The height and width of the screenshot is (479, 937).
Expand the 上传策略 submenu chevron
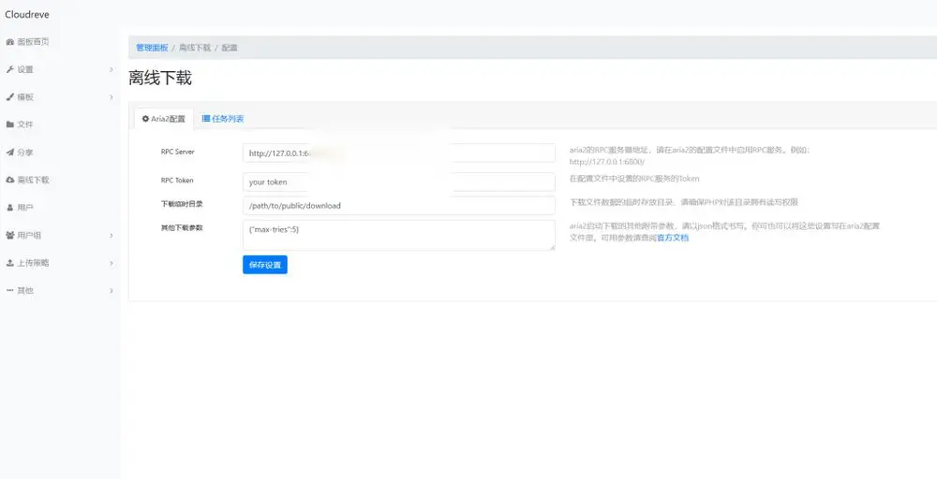(x=112, y=263)
